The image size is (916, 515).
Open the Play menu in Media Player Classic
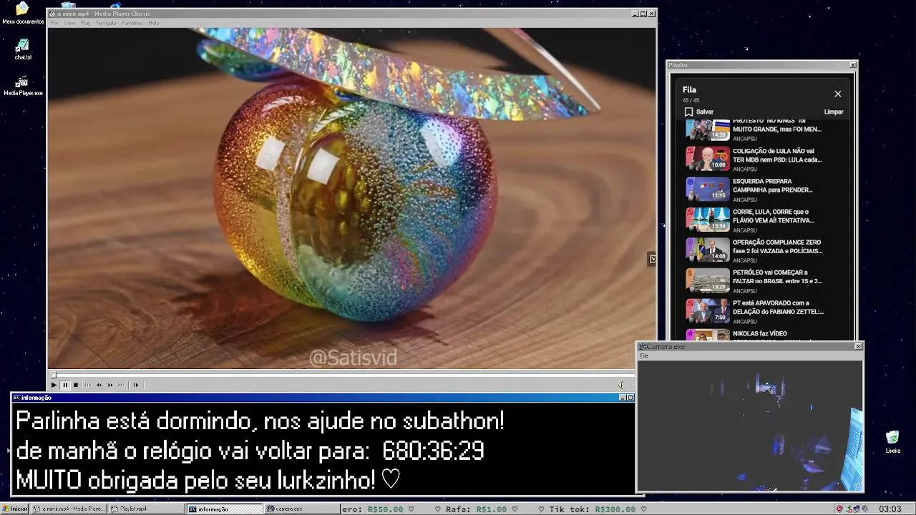coord(85,23)
